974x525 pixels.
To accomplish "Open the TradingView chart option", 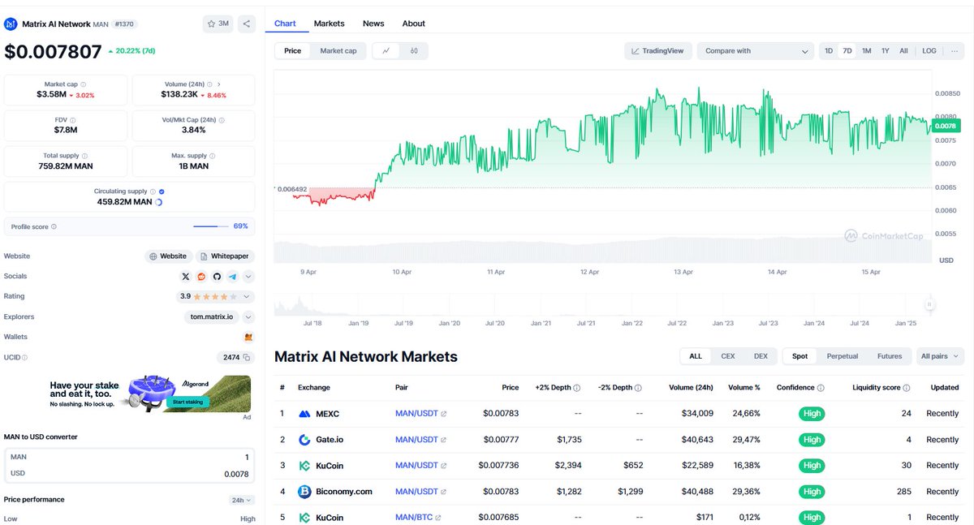I will pos(657,50).
